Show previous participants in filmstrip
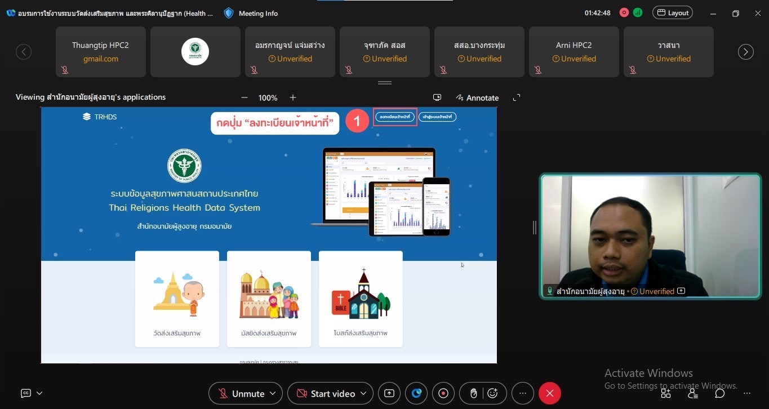The width and height of the screenshot is (769, 409). 23,52
